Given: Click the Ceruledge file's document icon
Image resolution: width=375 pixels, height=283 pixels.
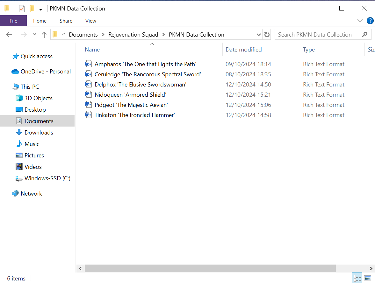Looking at the screenshot, I should pos(89,74).
